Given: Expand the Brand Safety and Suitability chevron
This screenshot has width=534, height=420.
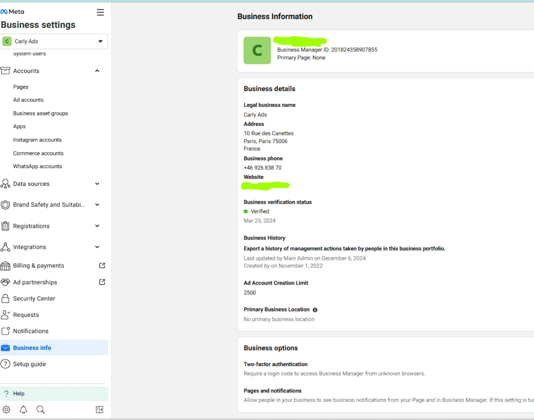Looking at the screenshot, I should pyautogui.click(x=97, y=205).
